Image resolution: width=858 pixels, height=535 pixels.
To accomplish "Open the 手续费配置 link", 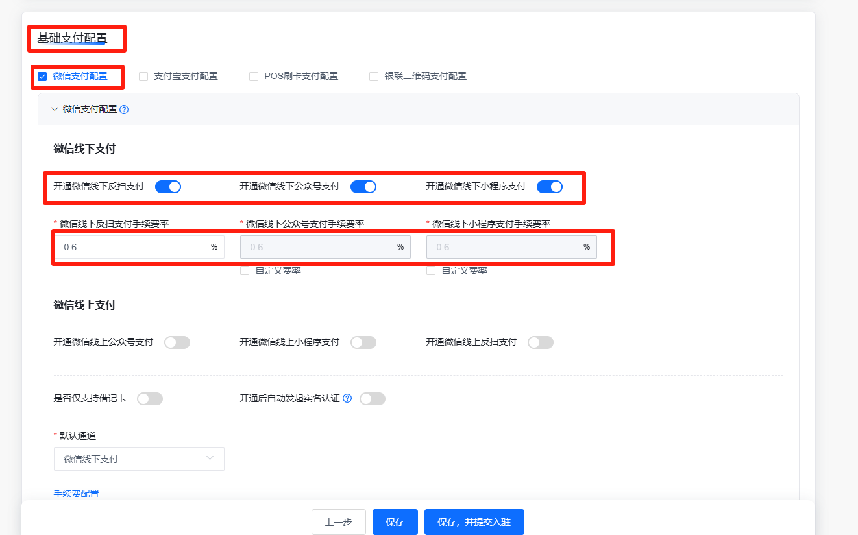I will [77, 493].
